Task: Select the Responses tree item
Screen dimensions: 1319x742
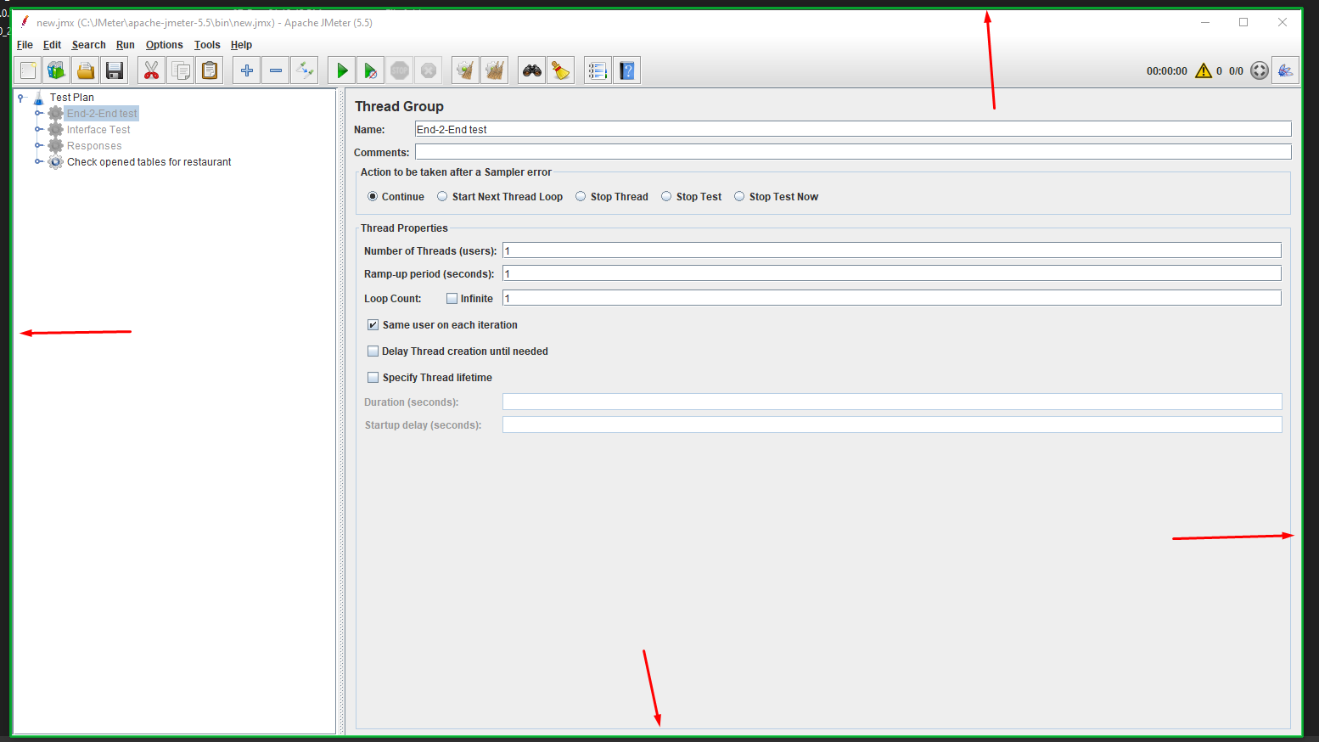Action: coord(94,146)
